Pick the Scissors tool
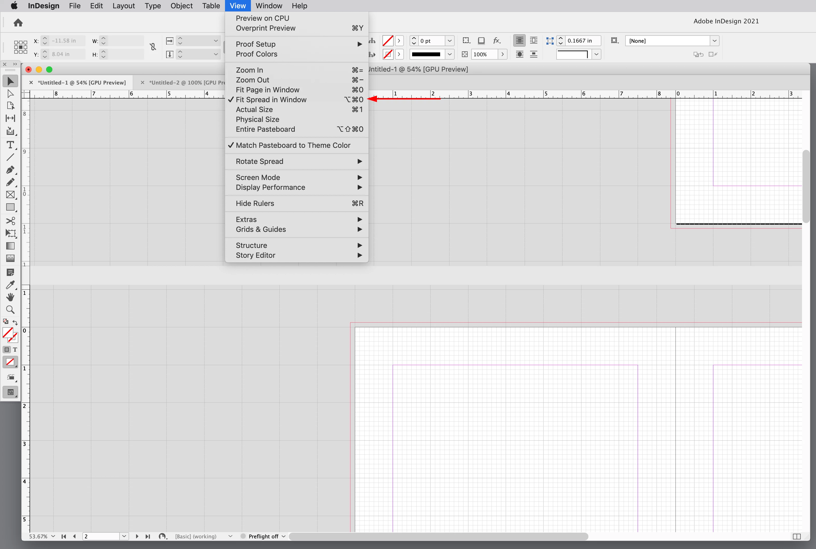Viewport: 816px width, 549px height. [10, 221]
